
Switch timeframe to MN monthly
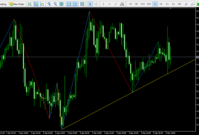179,4
